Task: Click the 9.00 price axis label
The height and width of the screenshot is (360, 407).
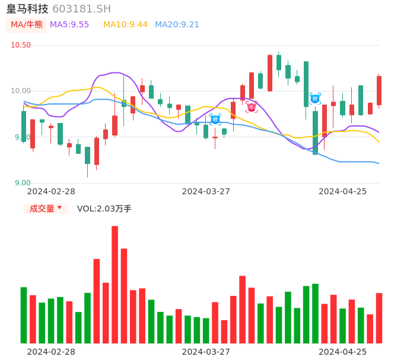Action: (x=23, y=183)
